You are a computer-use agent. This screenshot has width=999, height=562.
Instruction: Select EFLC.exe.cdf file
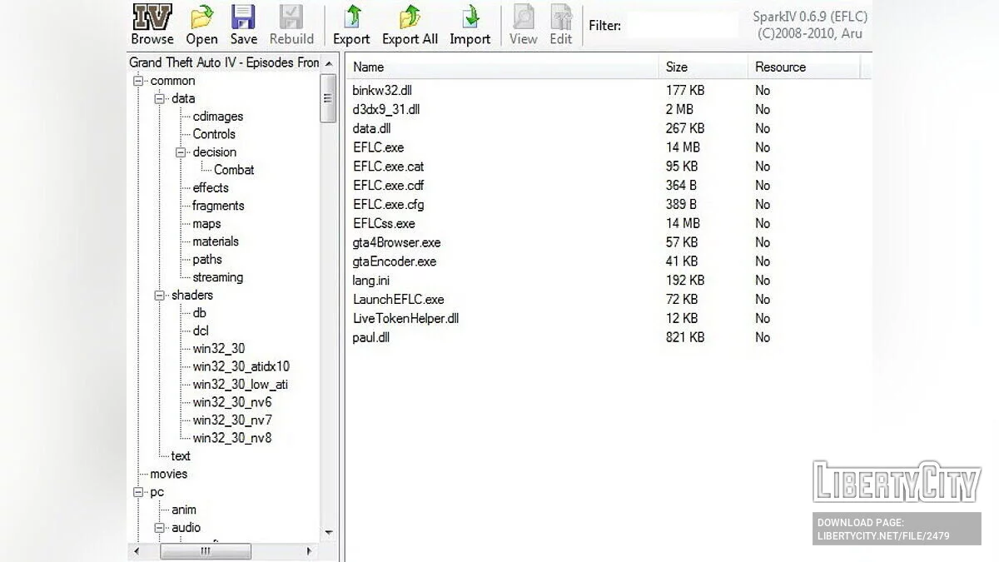click(388, 186)
